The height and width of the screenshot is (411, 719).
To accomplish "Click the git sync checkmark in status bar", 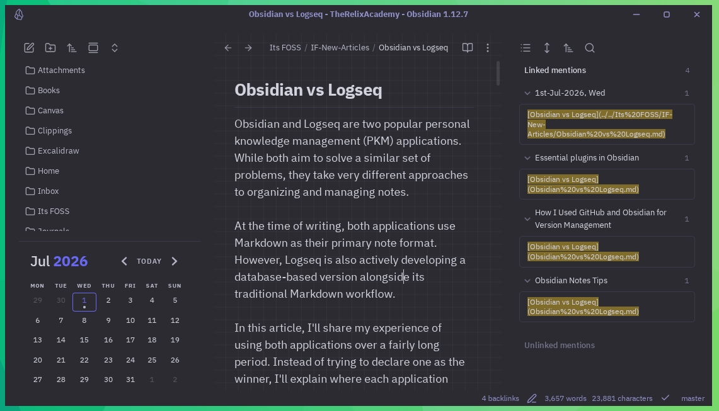I will coord(665,398).
